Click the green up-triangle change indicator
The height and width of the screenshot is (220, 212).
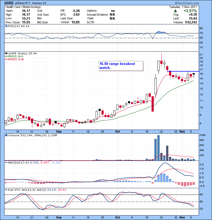tap(175, 11)
